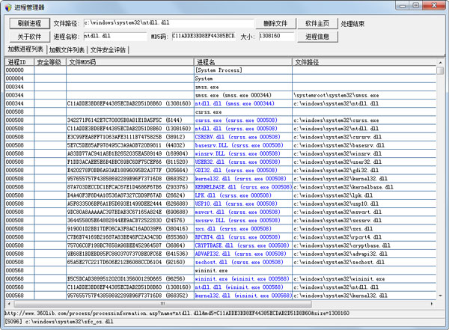Switch to the 文件安全评估 tab
449x330 pixels.
108,50
